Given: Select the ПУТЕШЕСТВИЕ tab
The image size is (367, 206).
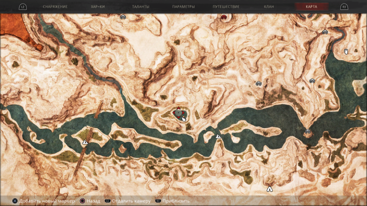Looking at the screenshot, I should coord(226,7).
